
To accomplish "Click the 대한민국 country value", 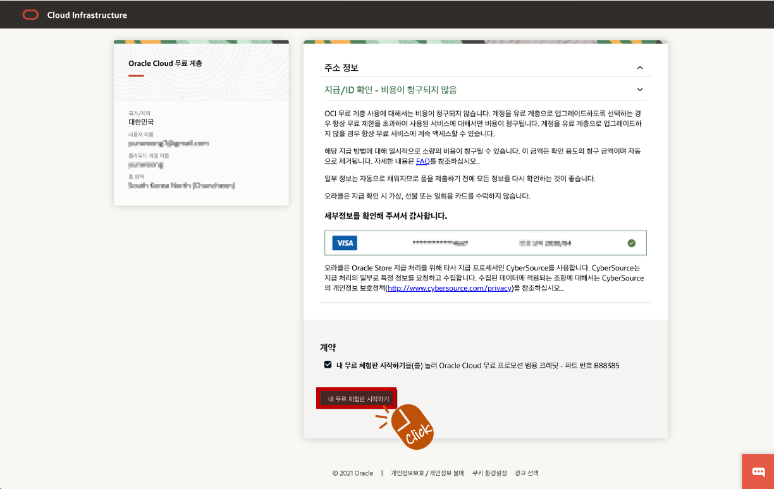I will tap(141, 122).
